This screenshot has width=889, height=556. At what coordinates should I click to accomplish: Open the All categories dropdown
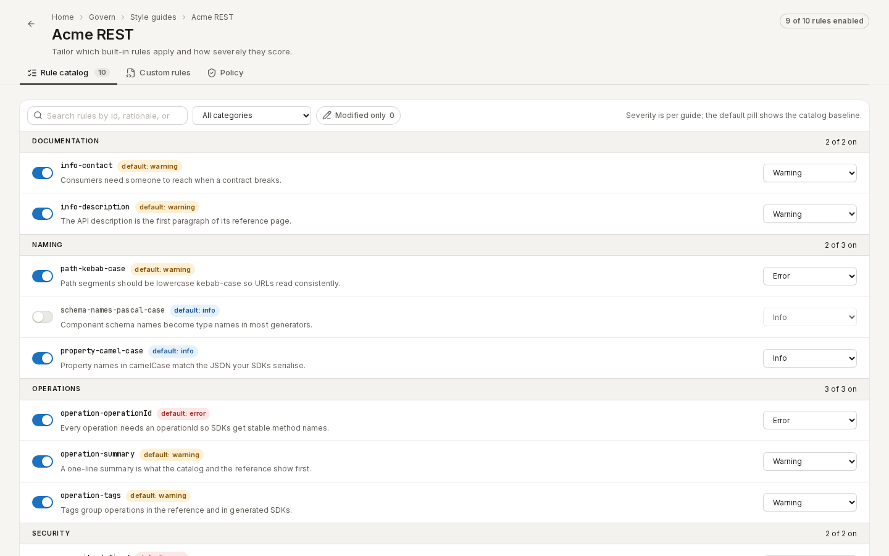pyautogui.click(x=252, y=116)
